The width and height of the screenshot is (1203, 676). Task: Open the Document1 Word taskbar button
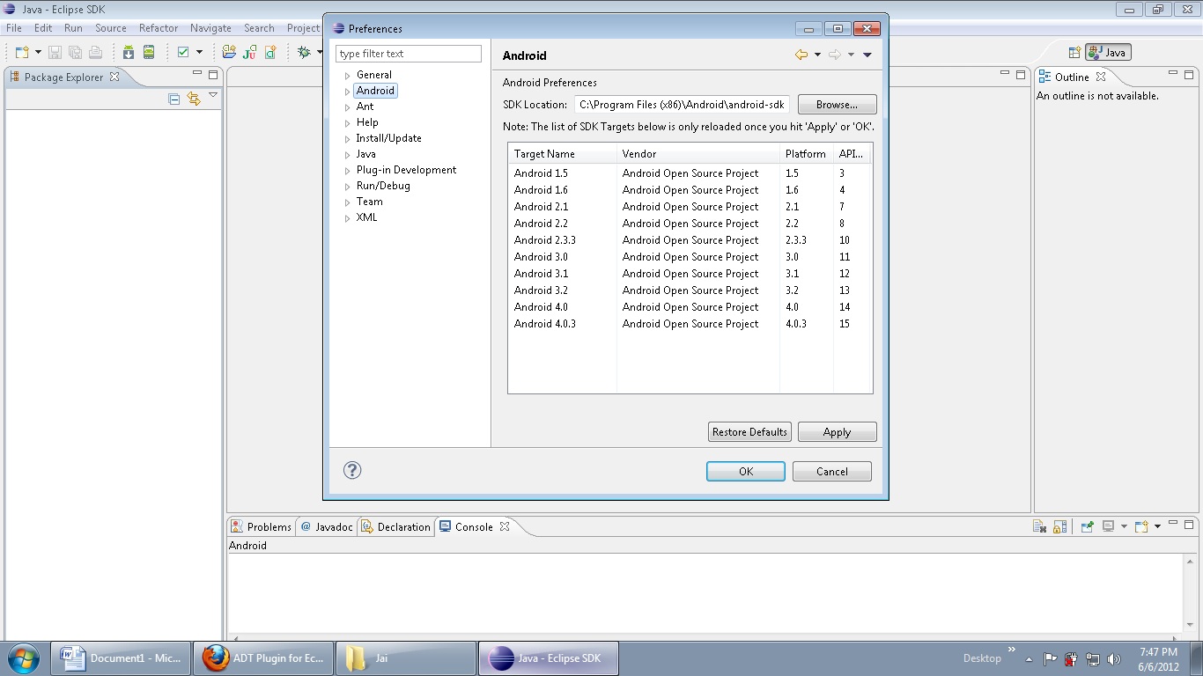click(121, 658)
